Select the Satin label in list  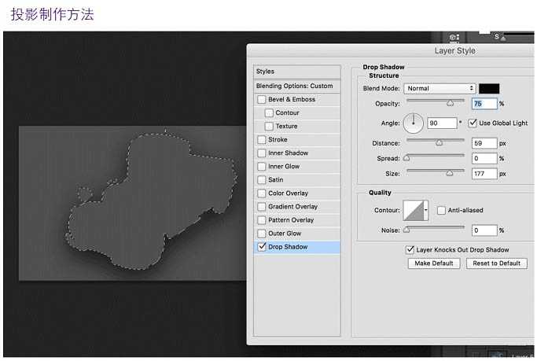tap(276, 179)
